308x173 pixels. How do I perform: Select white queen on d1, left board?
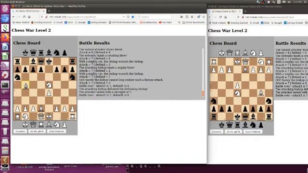coord(41,116)
